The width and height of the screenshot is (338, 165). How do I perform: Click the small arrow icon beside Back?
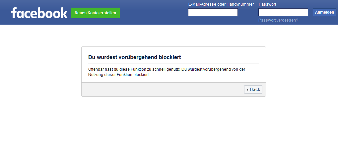(x=247, y=90)
